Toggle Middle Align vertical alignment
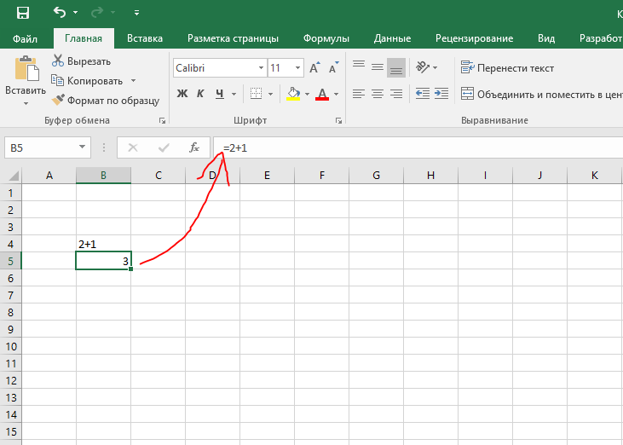The image size is (623, 445). [x=378, y=66]
